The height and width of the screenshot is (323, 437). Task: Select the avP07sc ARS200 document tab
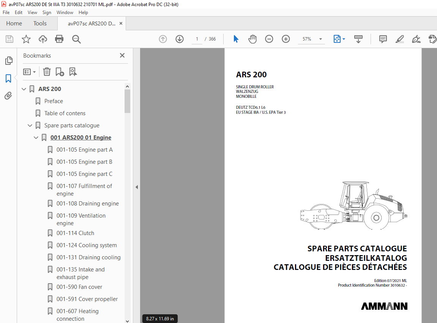92,24
